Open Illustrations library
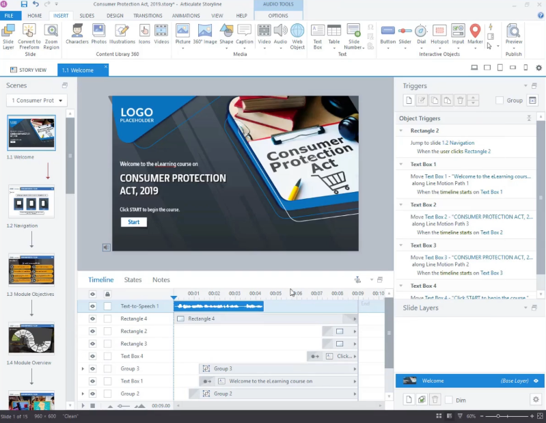This screenshot has width=546, height=423. [x=122, y=34]
